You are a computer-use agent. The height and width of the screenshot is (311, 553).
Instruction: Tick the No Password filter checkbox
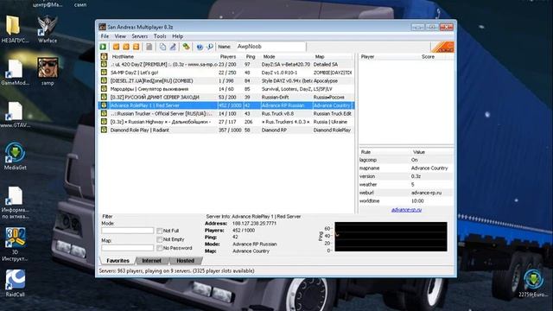[x=159, y=248]
